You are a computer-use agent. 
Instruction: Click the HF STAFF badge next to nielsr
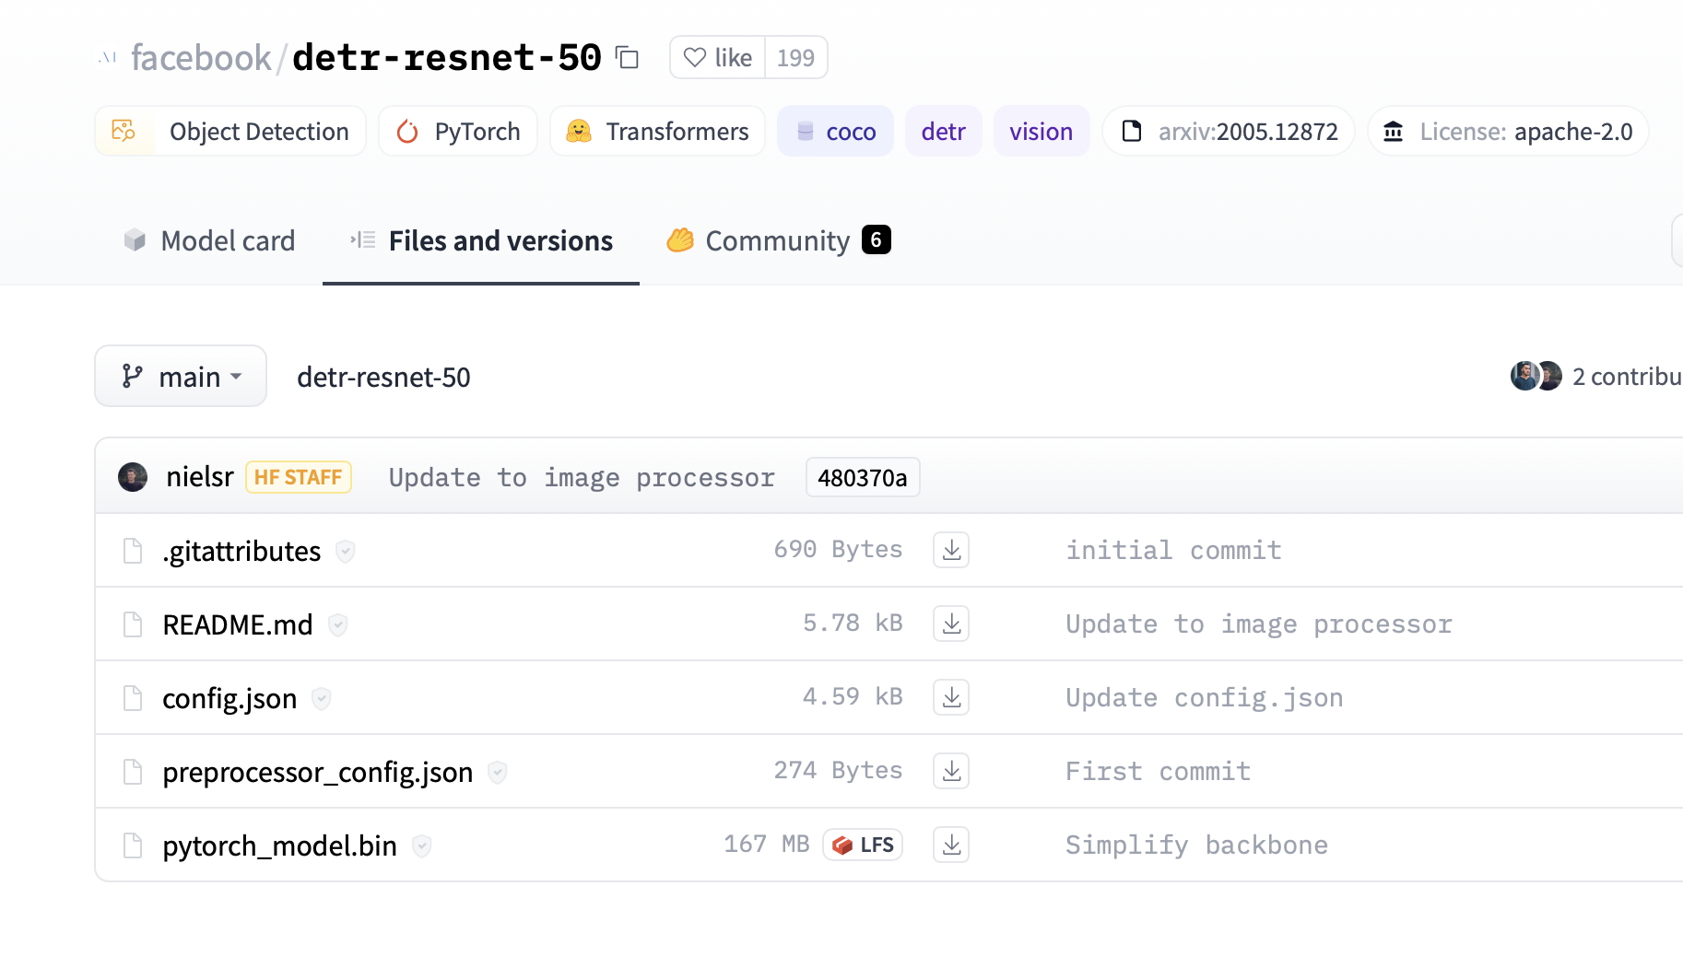[299, 477]
